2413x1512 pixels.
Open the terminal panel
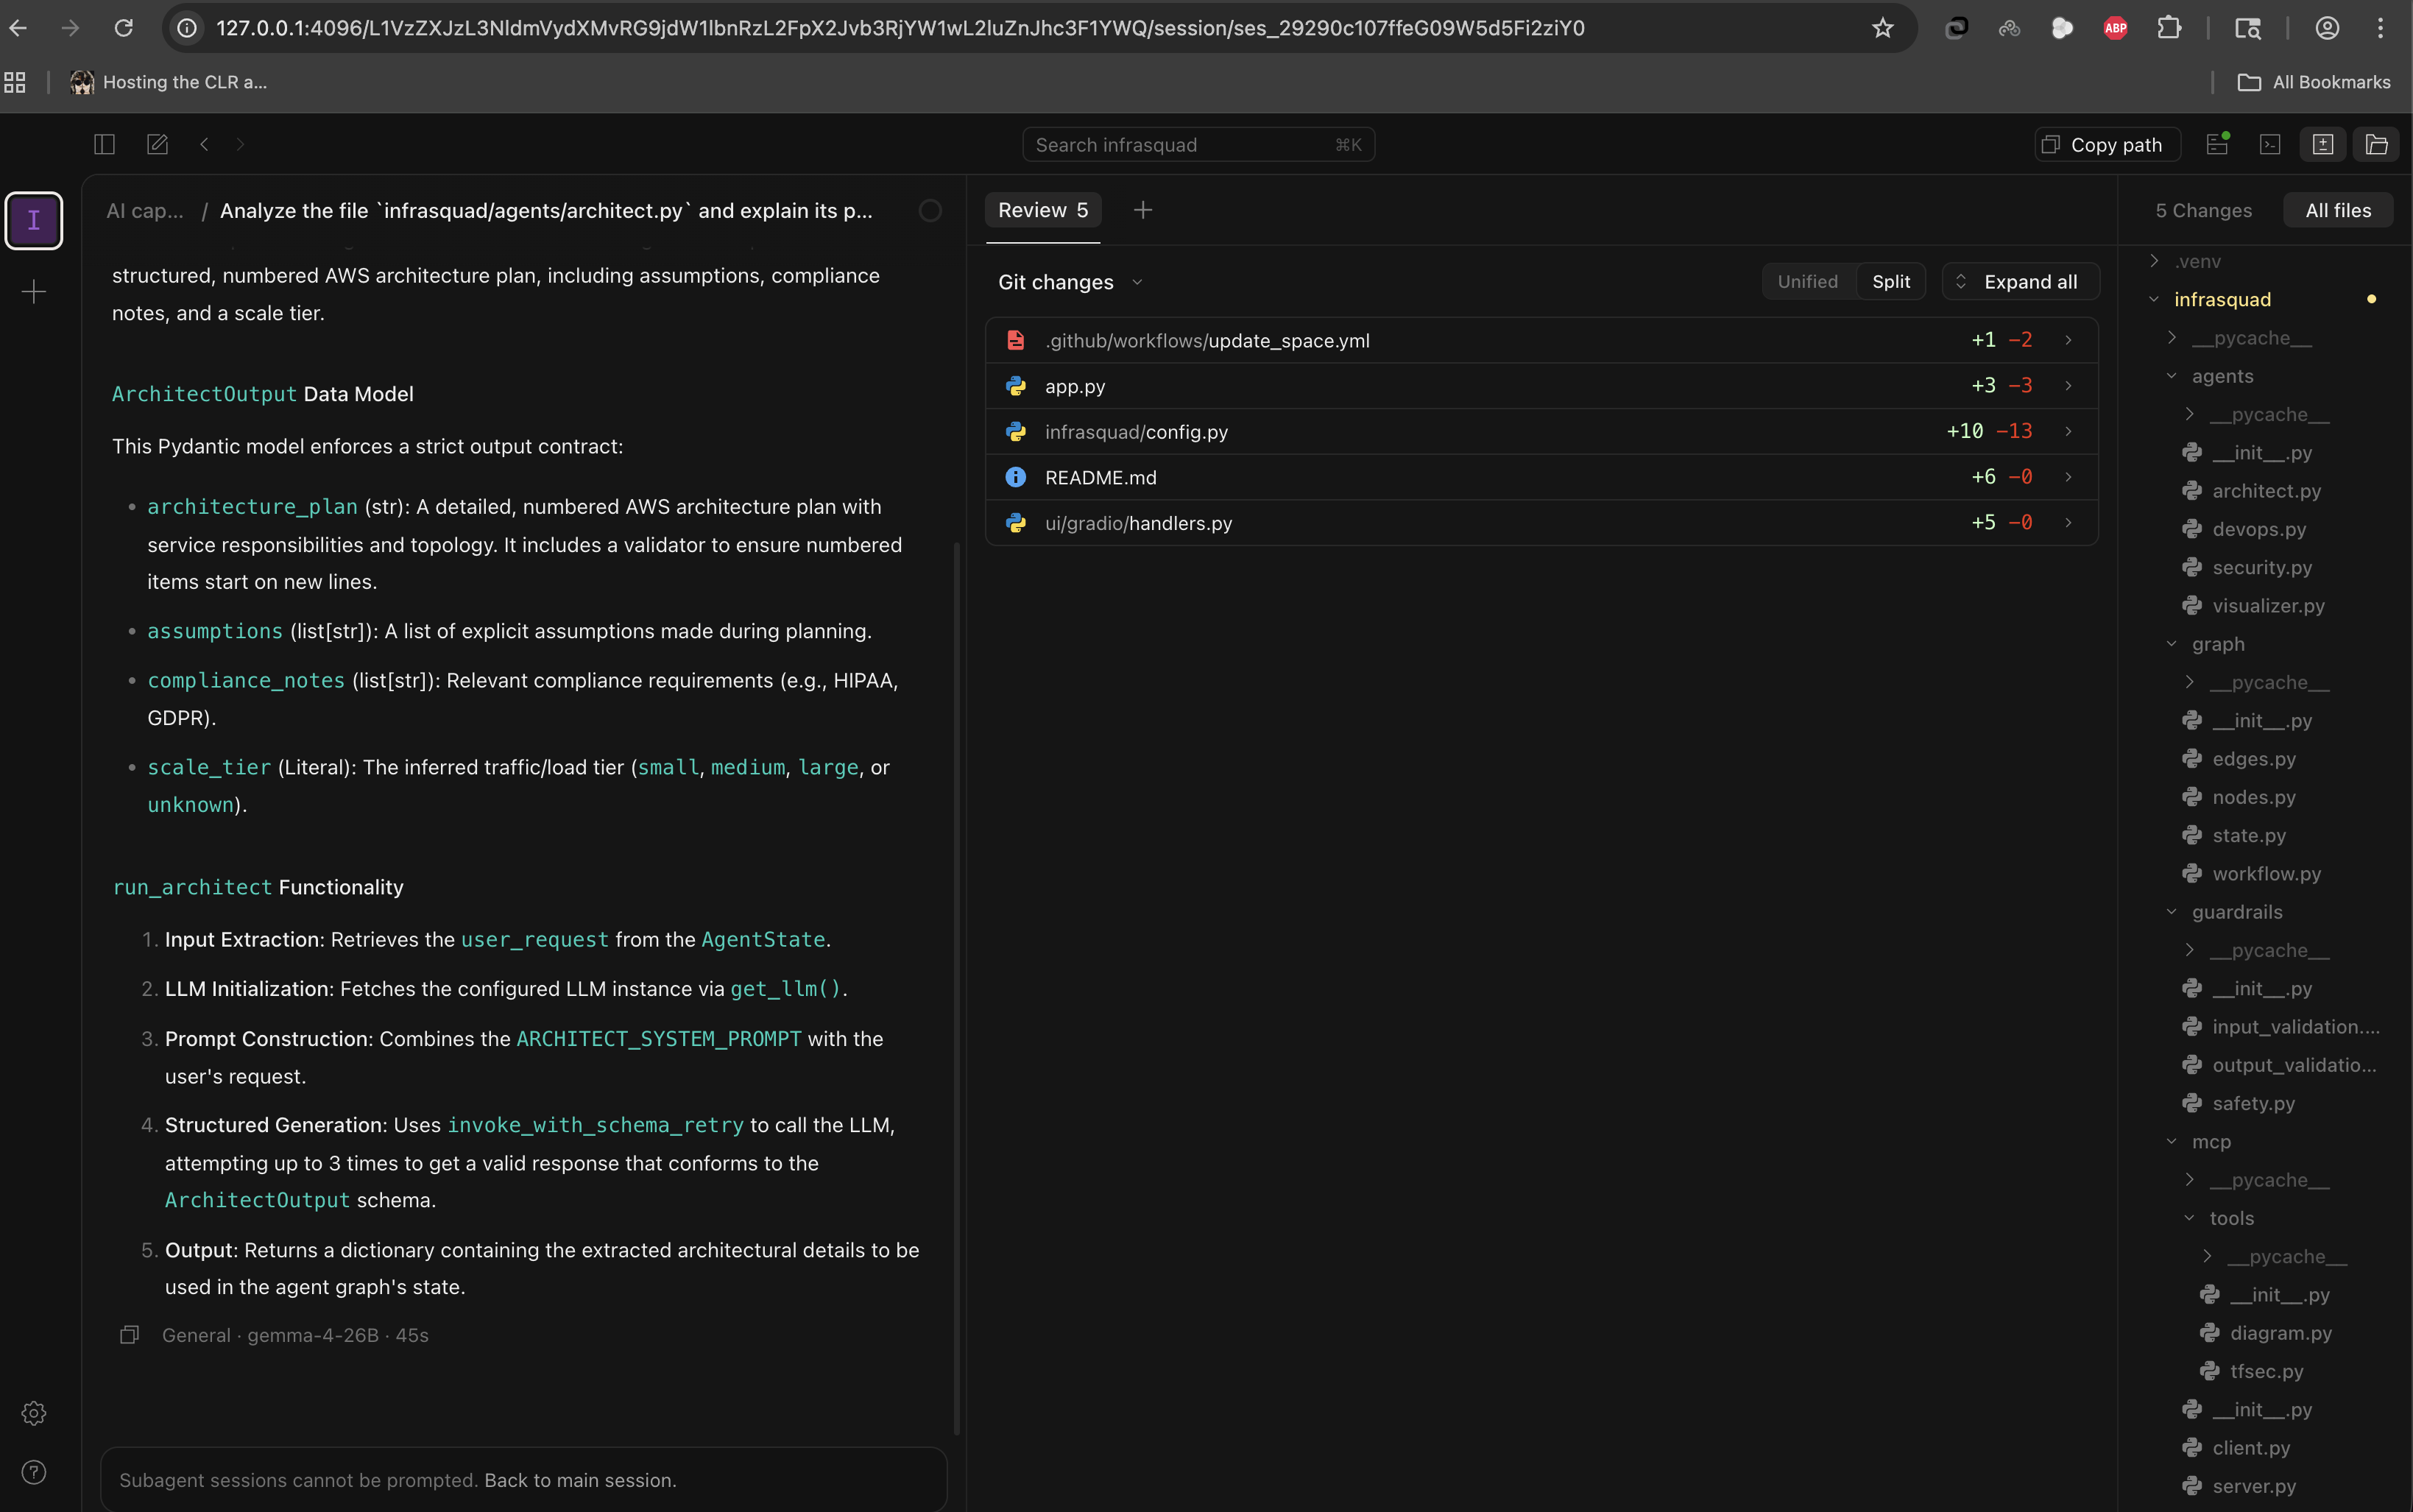tap(2270, 144)
